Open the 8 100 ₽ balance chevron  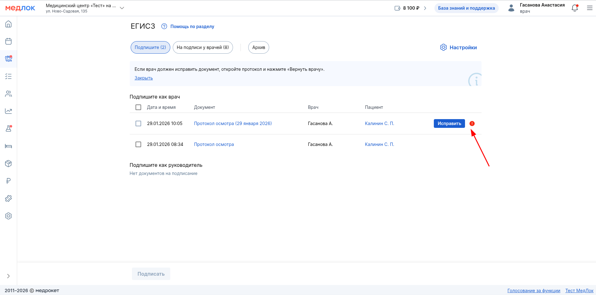click(x=425, y=8)
